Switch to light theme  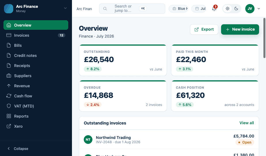(227, 8)
